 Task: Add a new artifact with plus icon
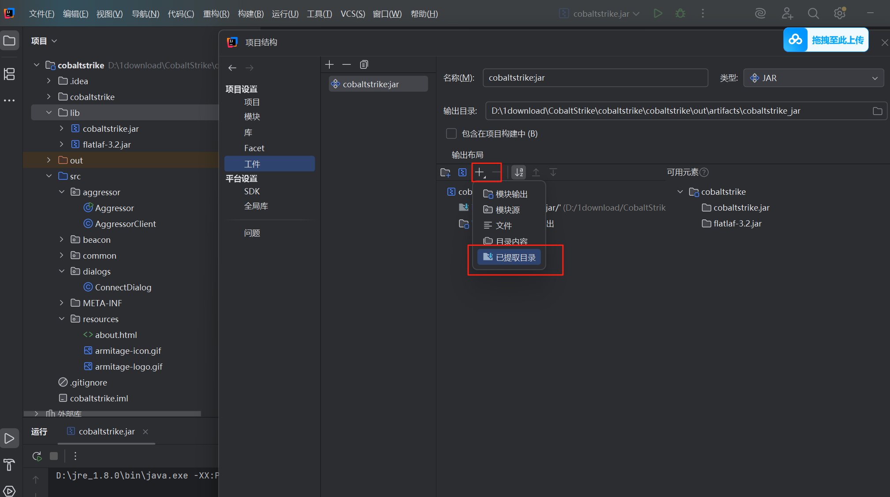point(329,65)
